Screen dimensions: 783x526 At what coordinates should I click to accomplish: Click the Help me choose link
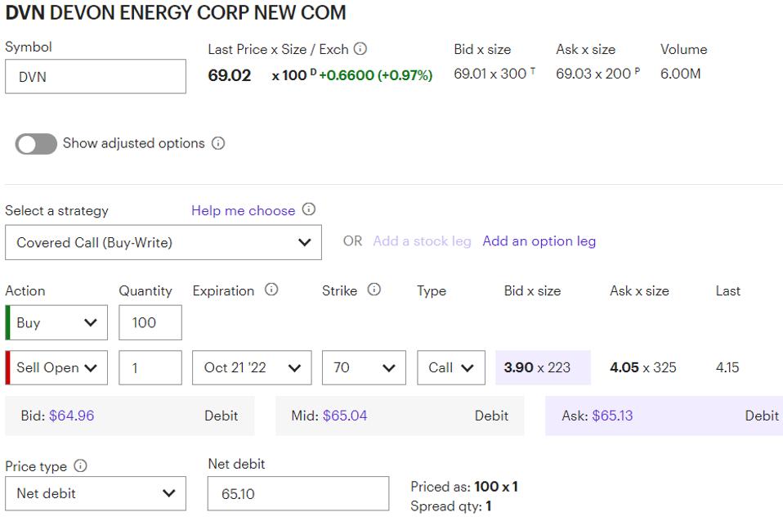(243, 210)
